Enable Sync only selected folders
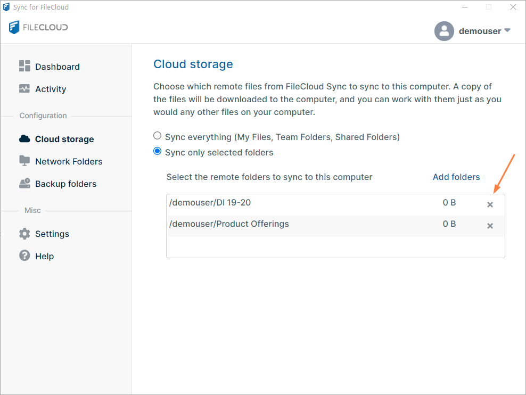Viewport: 526px width, 395px height. [157, 151]
